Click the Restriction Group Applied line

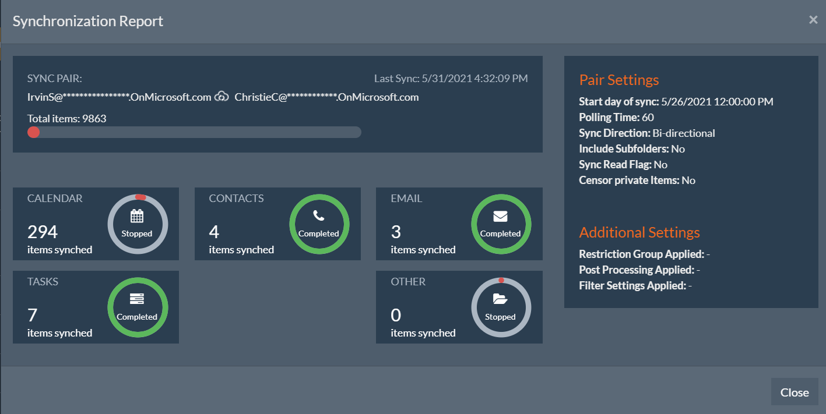644,254
